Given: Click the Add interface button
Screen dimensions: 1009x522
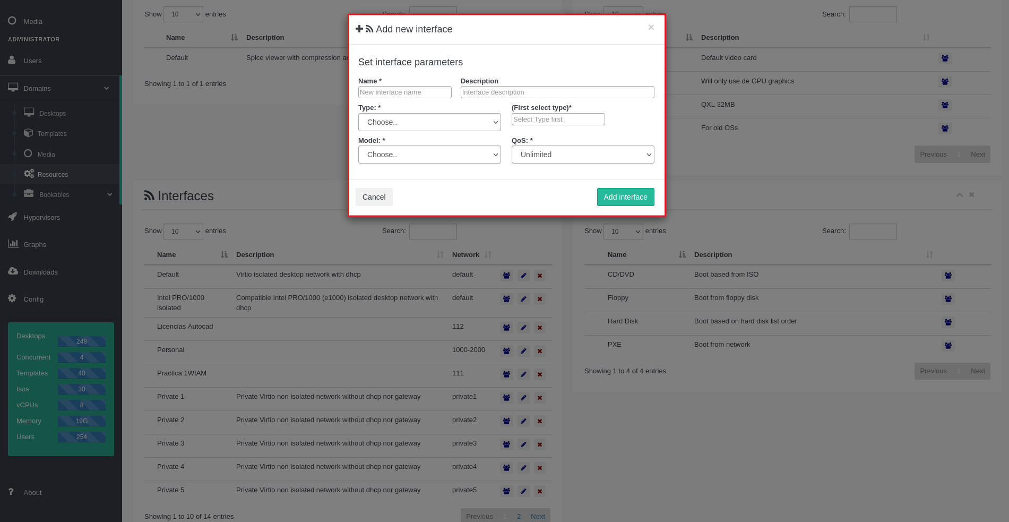Looking at the screenshot, I should click(625, 197).
